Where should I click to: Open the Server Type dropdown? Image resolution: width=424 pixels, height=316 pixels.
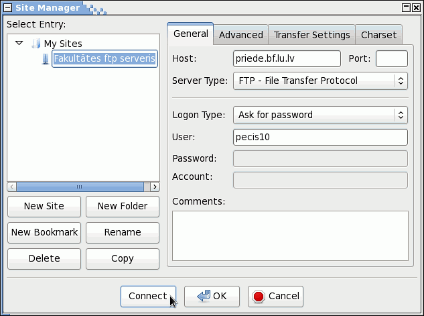320,81
